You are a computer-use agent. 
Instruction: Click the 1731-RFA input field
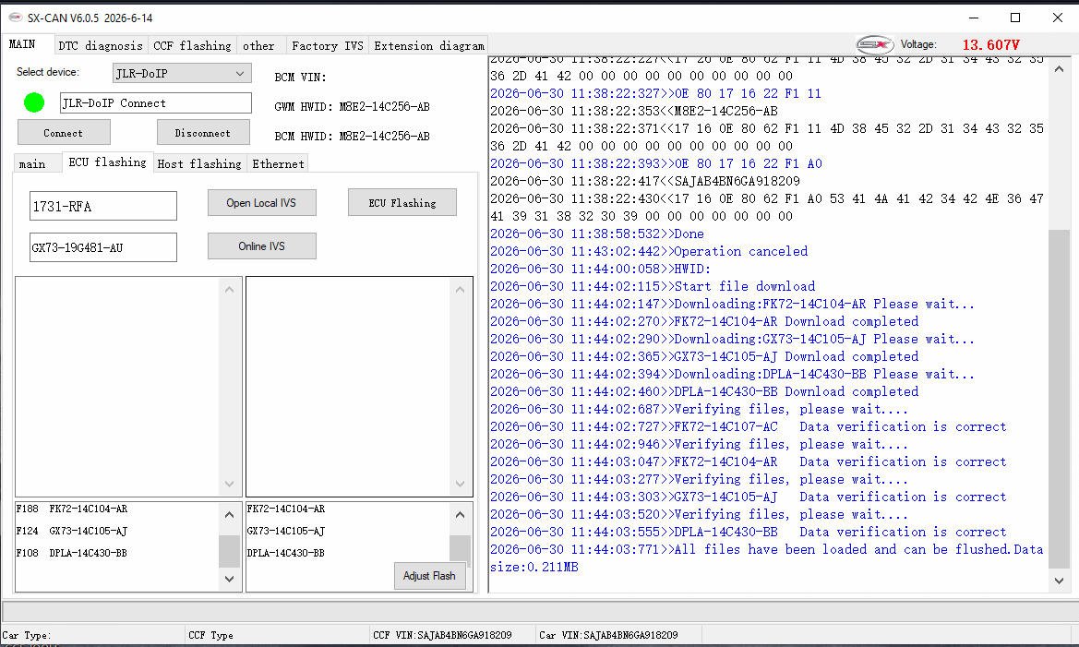(103, 206)
